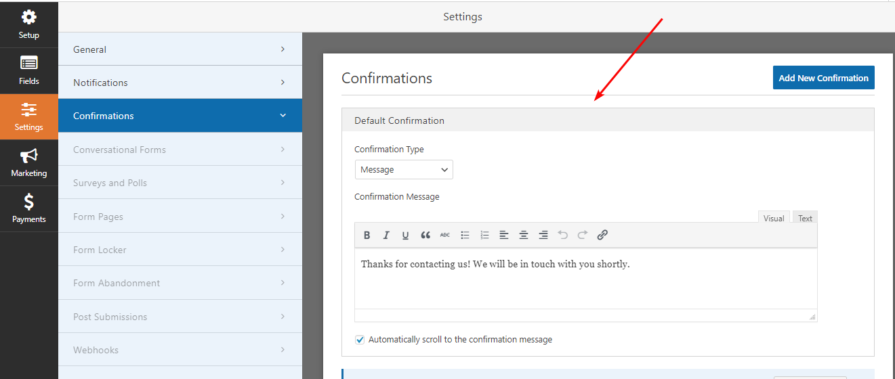
Task: Collapse the Confirmations section chevron
Action: [x=283, y=116]
